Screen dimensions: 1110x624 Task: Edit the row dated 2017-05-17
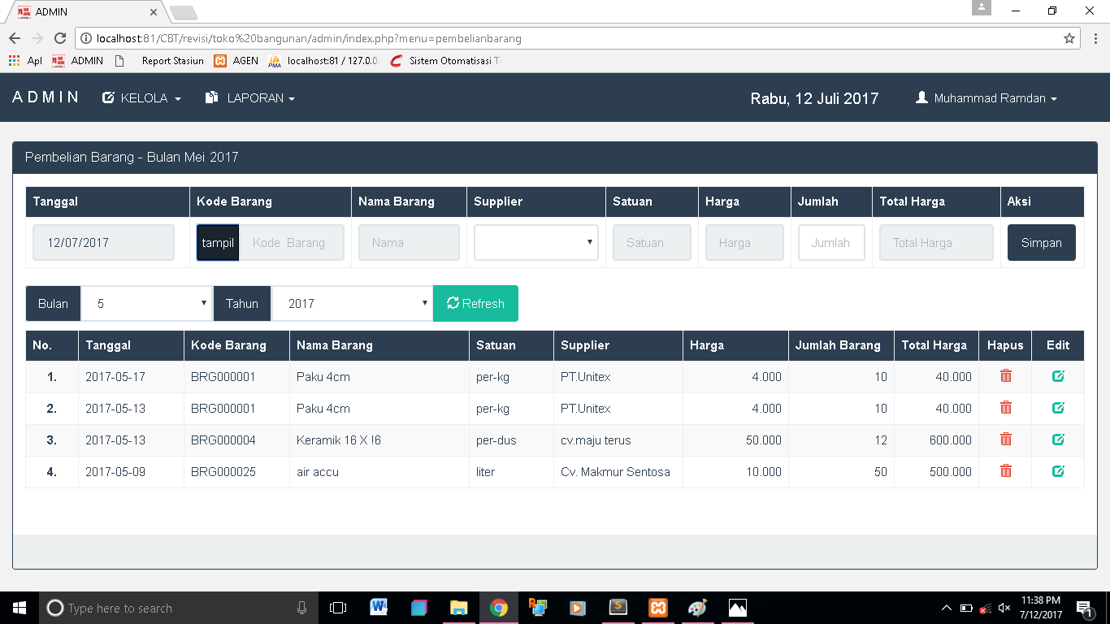(1058, 376)
